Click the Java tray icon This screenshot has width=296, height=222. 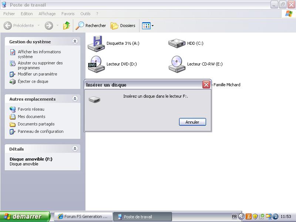248,216
